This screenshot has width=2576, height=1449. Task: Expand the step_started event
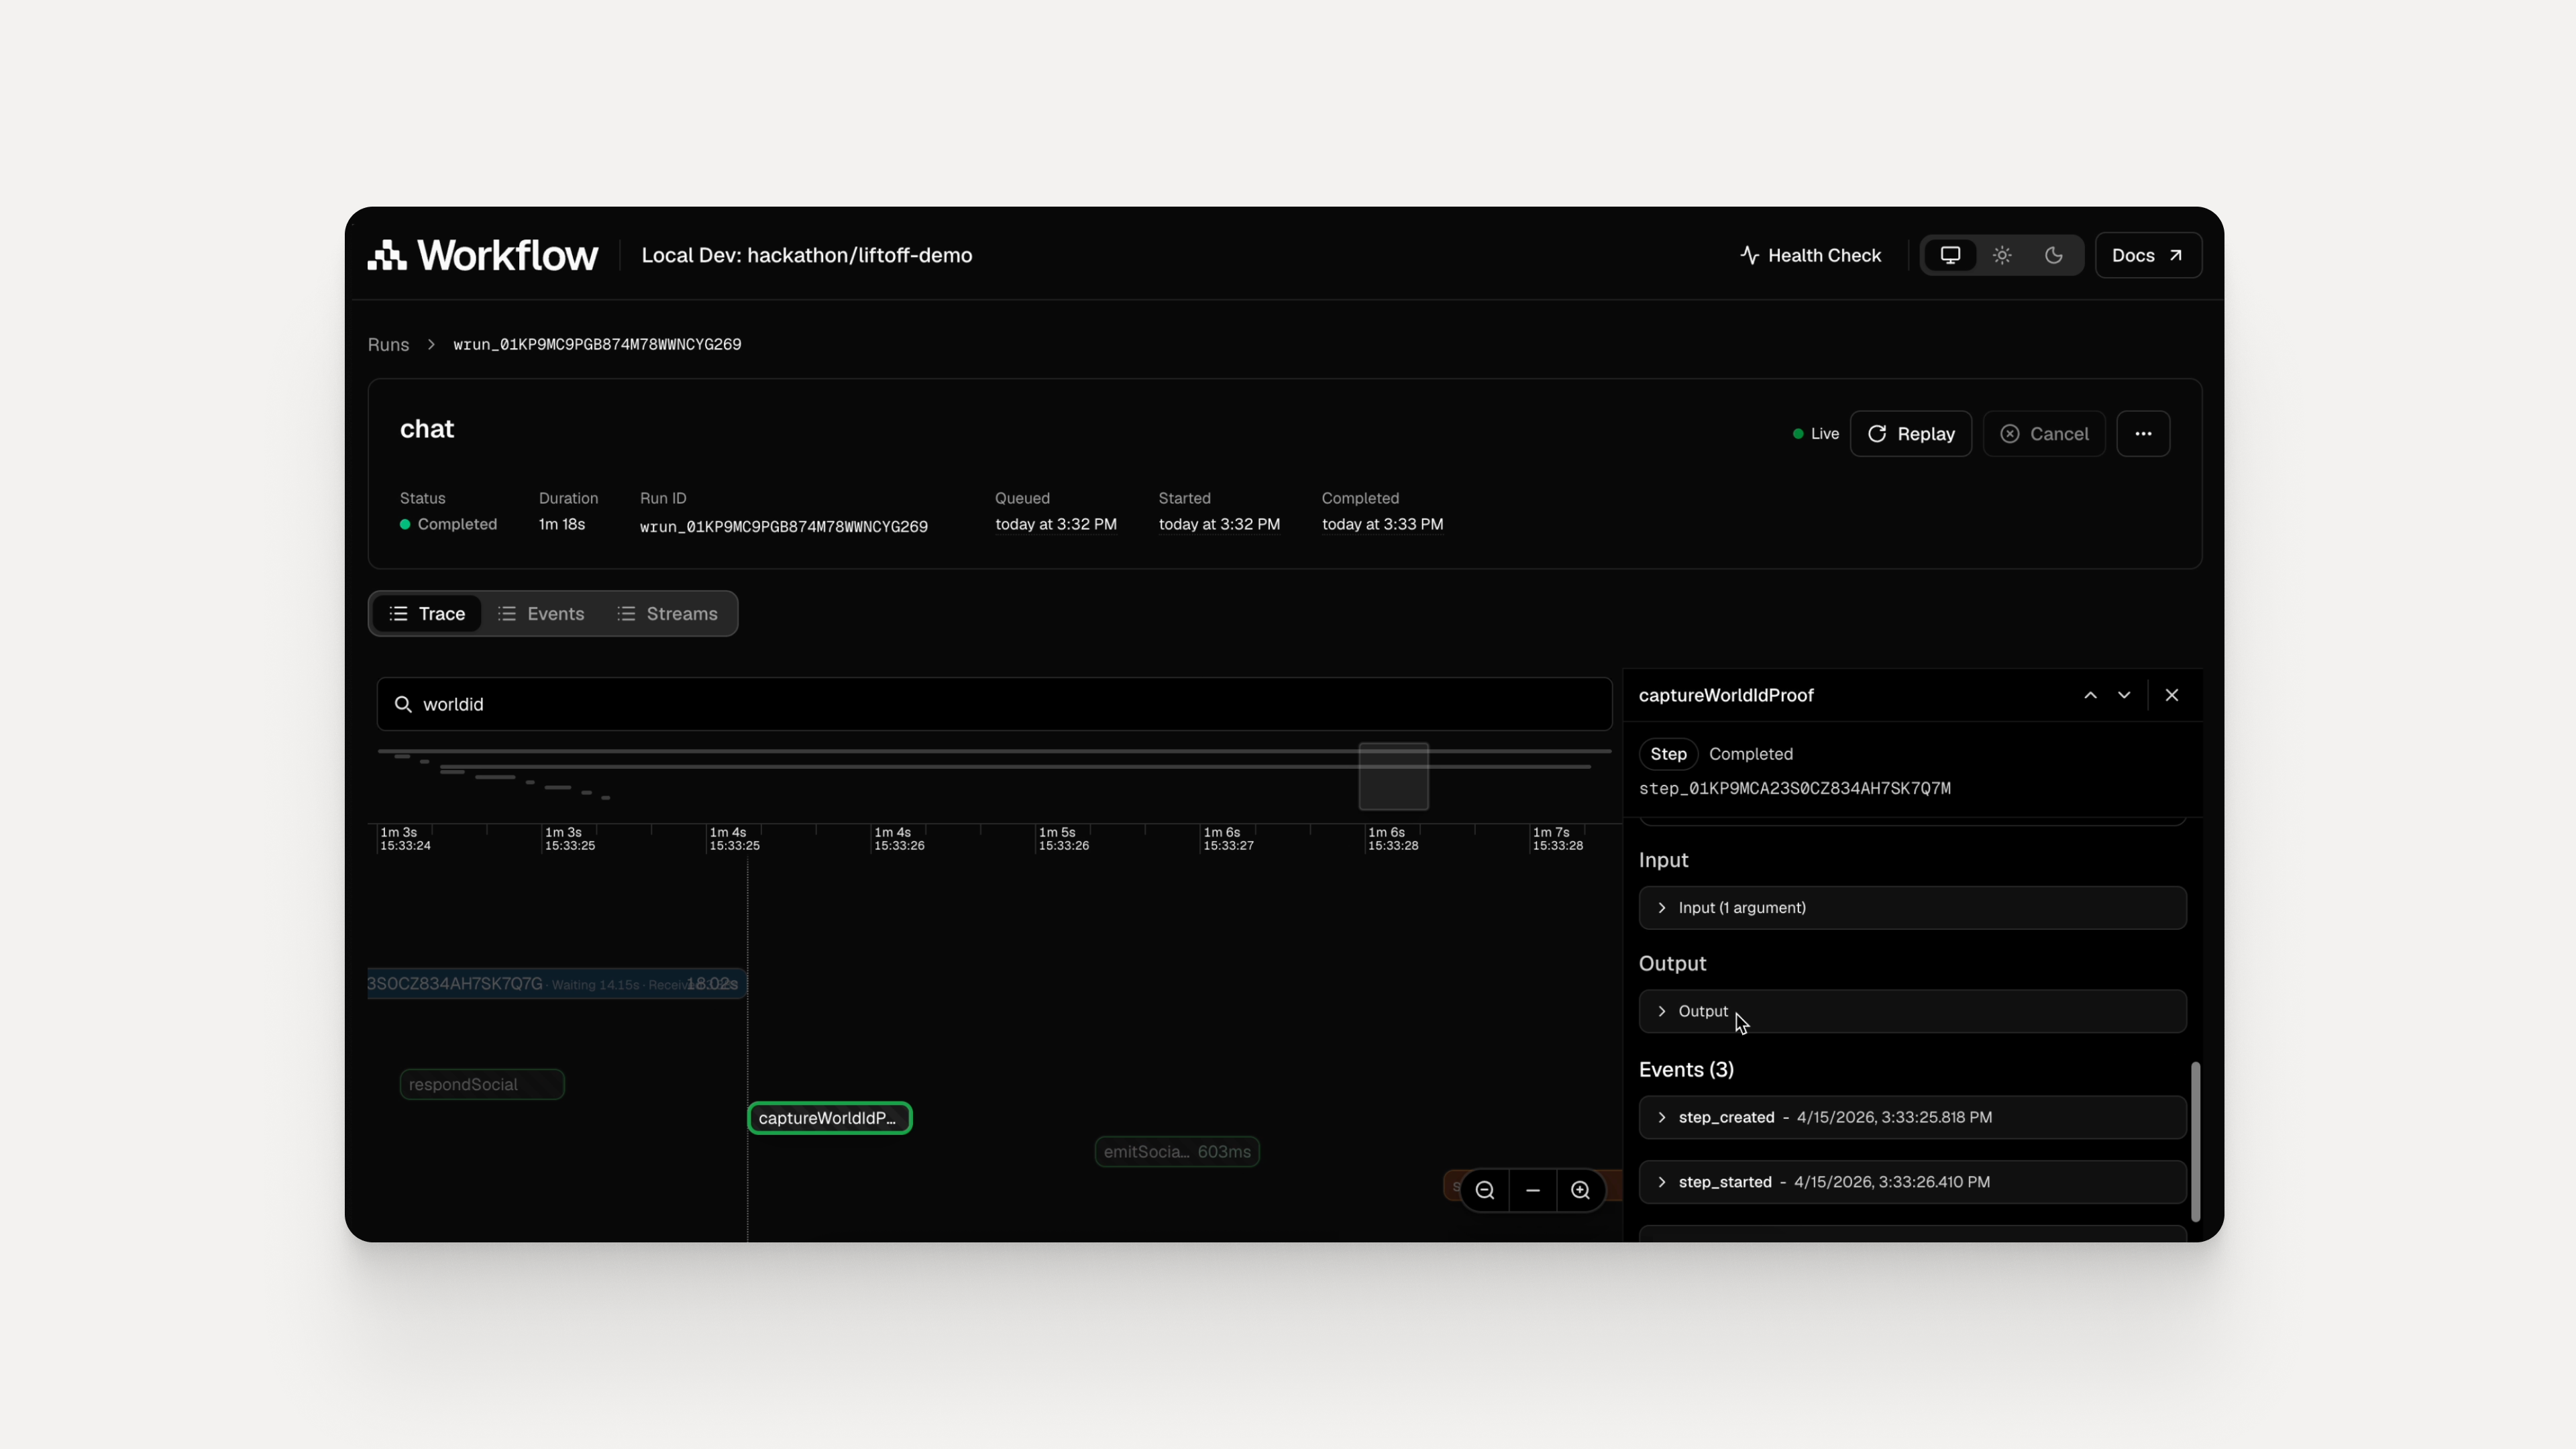1912,1182
